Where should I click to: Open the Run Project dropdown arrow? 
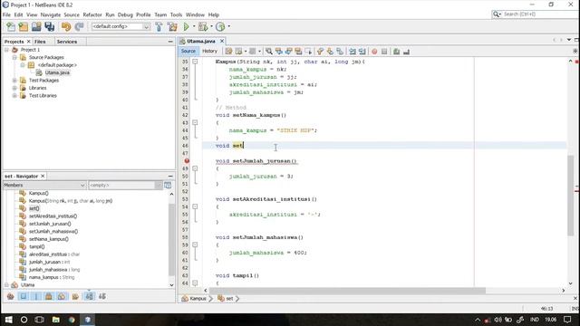tap(194, 26)
